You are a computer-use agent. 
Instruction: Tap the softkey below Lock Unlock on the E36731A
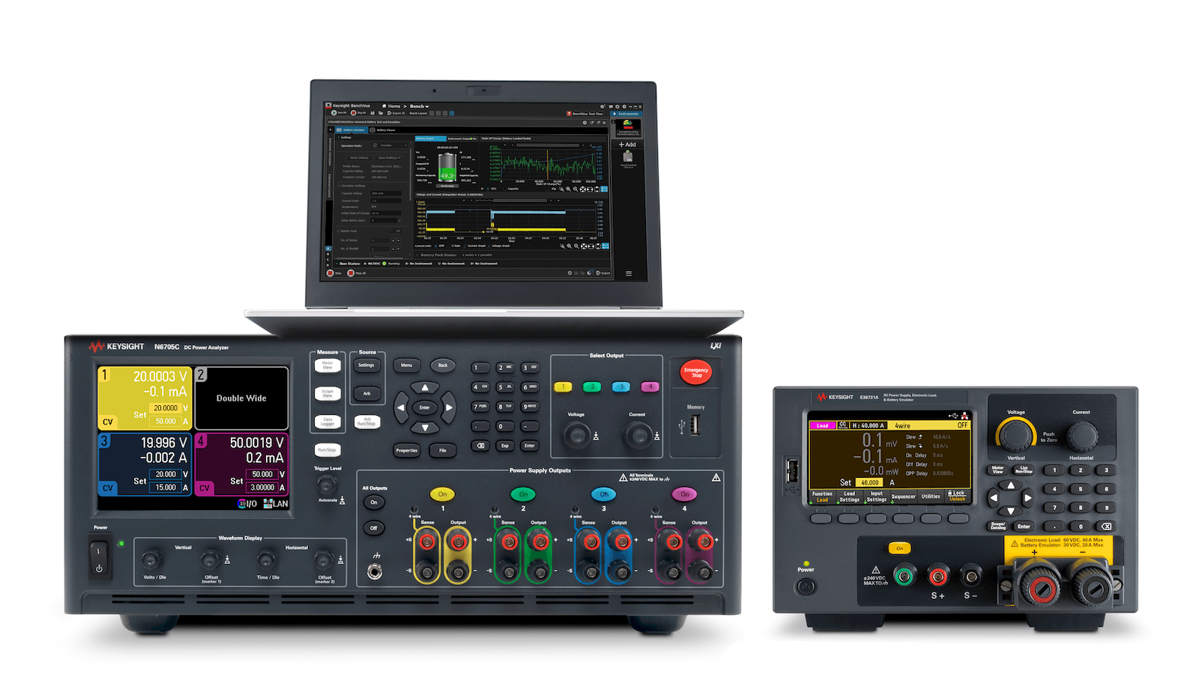coord(958,518)
